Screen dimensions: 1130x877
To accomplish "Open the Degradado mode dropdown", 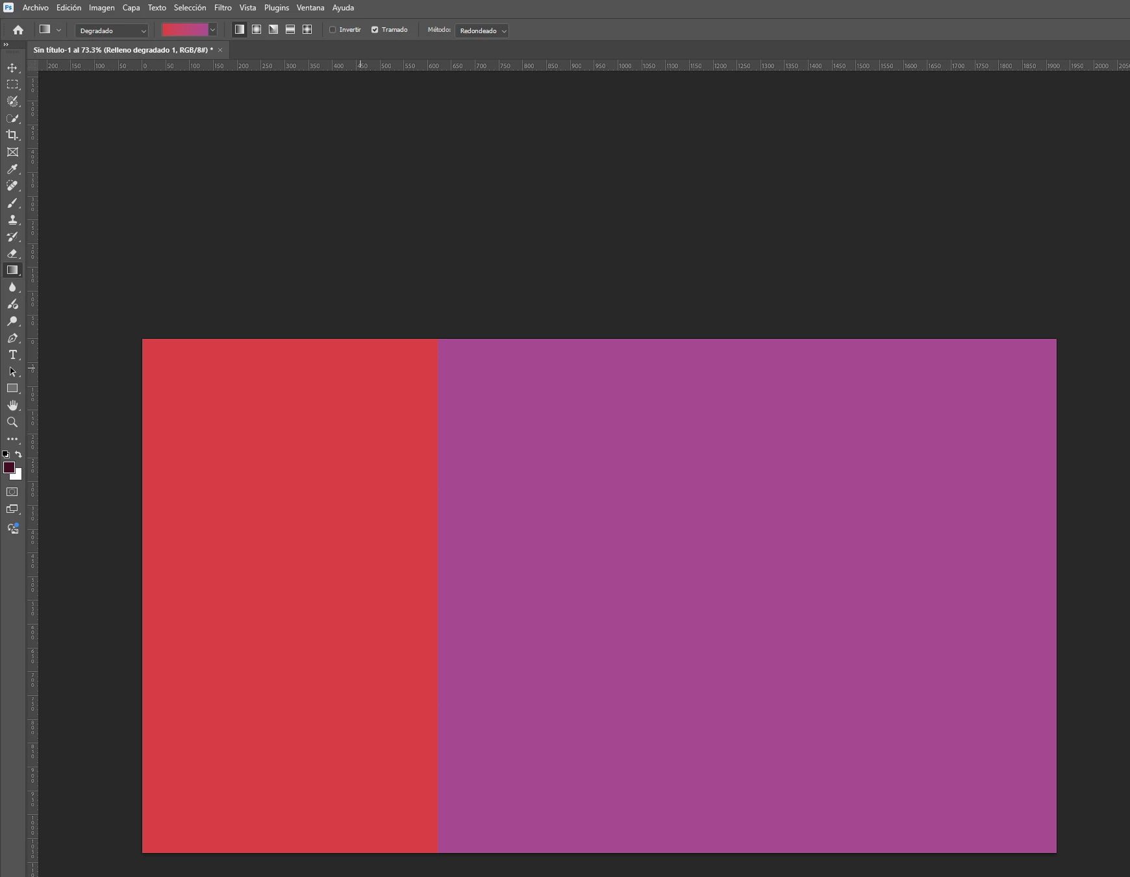I will [x=112, y=31].
